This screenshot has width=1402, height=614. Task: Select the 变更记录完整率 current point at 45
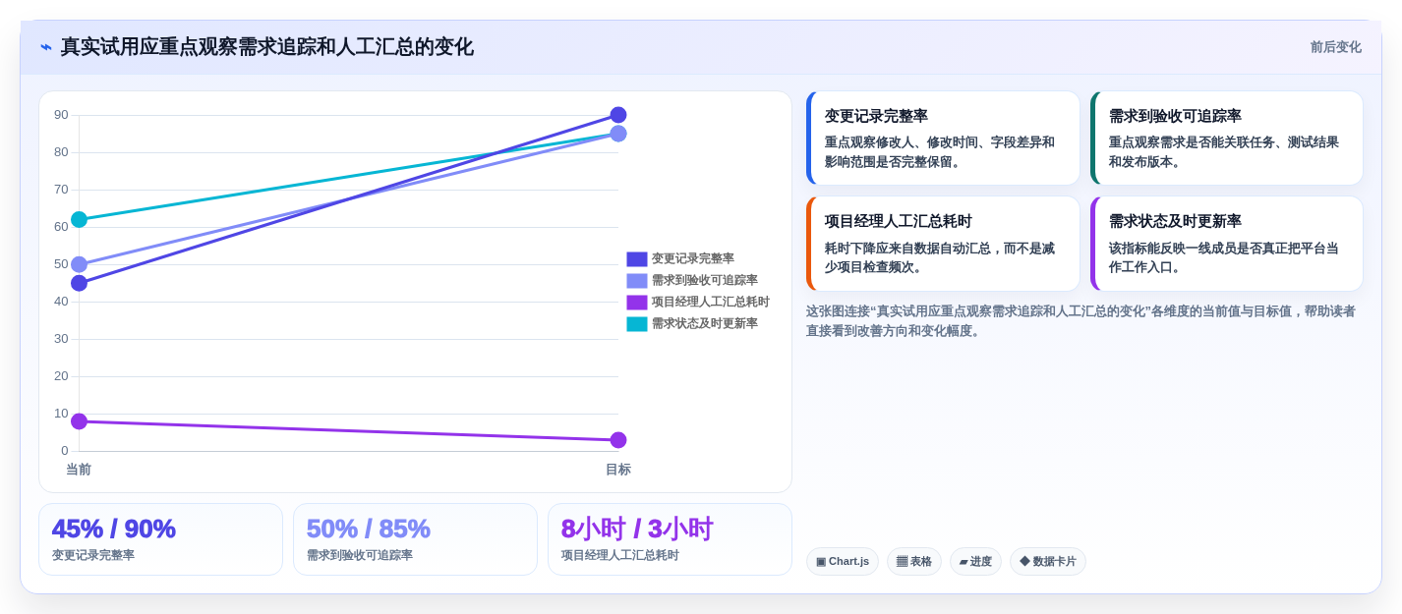point(80,283)
